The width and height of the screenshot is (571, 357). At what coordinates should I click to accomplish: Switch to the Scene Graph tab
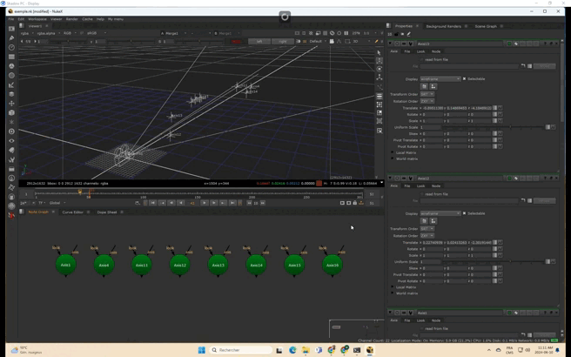[486, 26]
